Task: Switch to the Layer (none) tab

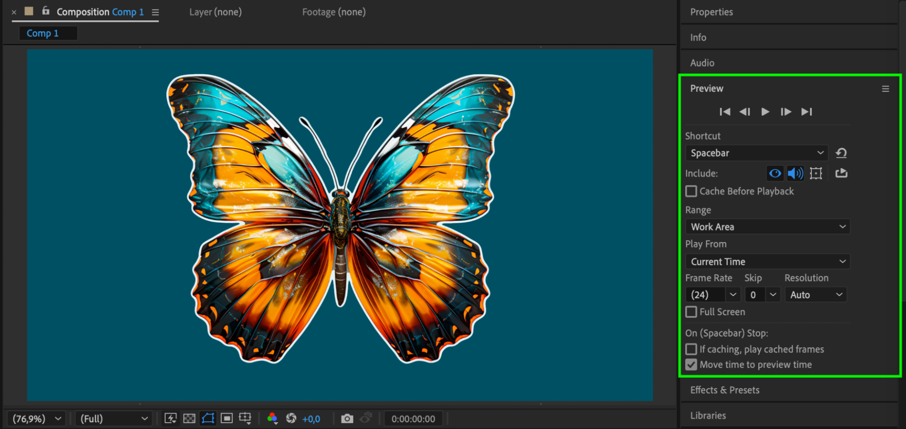Action: [x=216, y=12]
